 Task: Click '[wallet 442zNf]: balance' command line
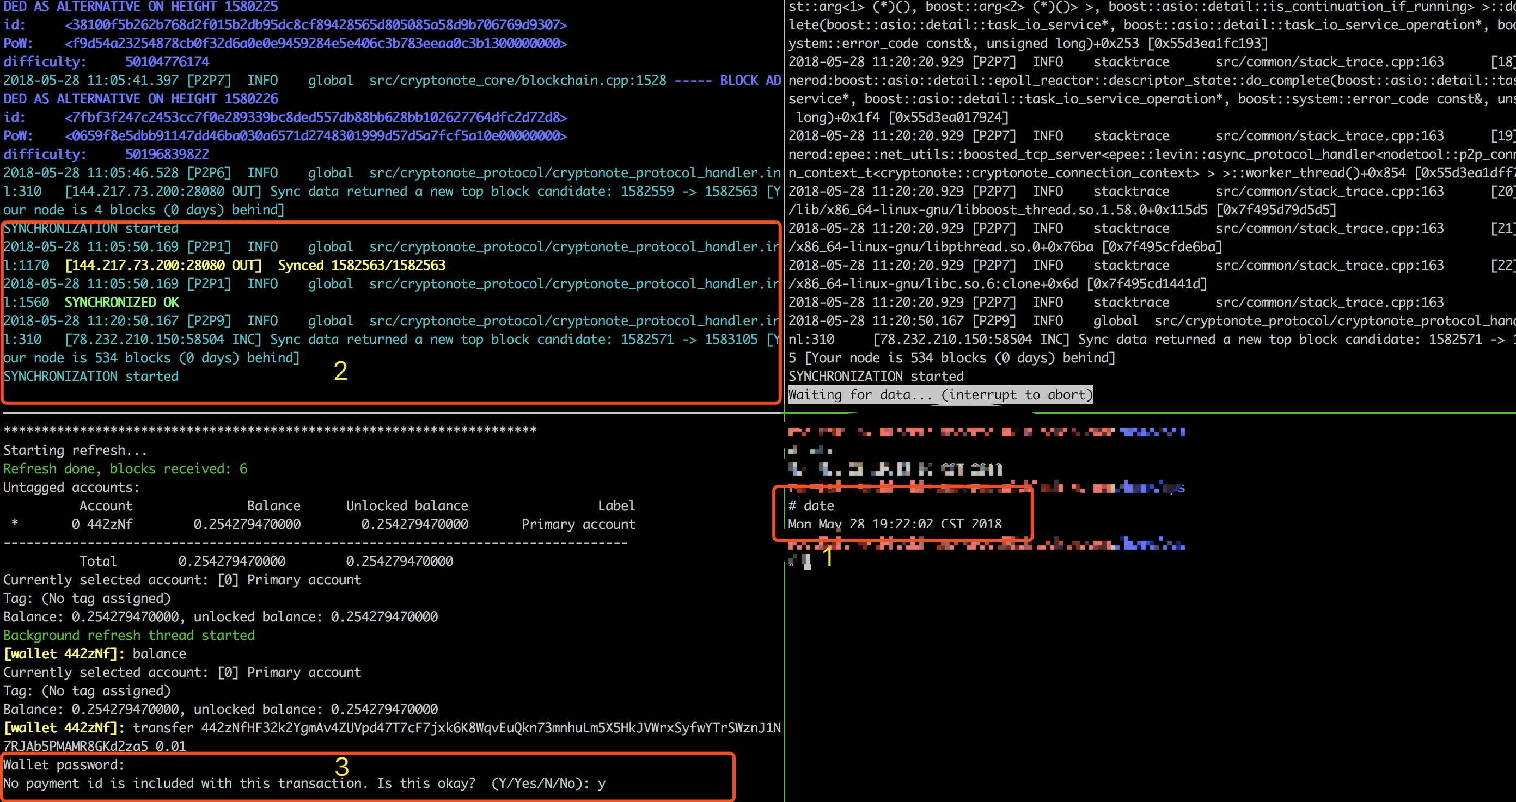[95, 654]
